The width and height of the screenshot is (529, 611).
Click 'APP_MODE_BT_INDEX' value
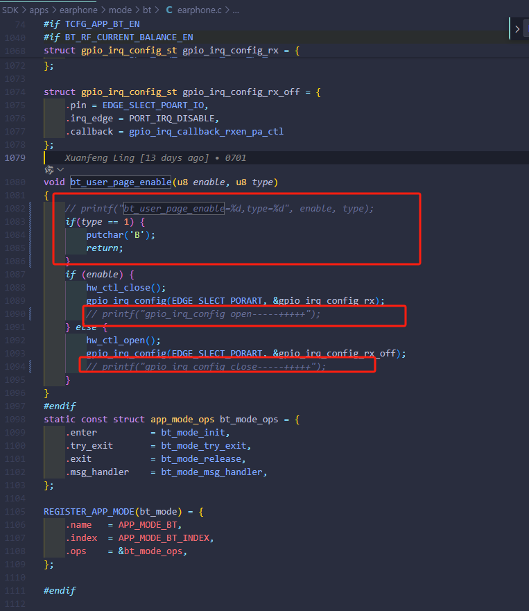(164, 538)
